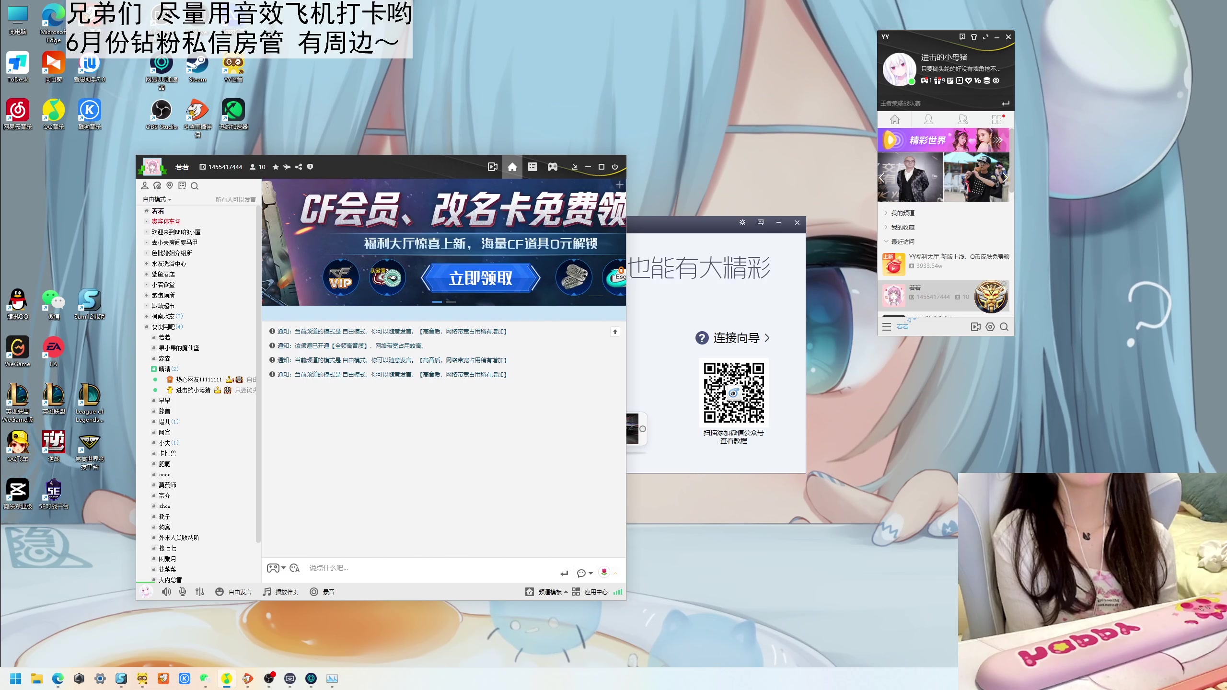Open 应用中心 app center

tap(590, 592)
